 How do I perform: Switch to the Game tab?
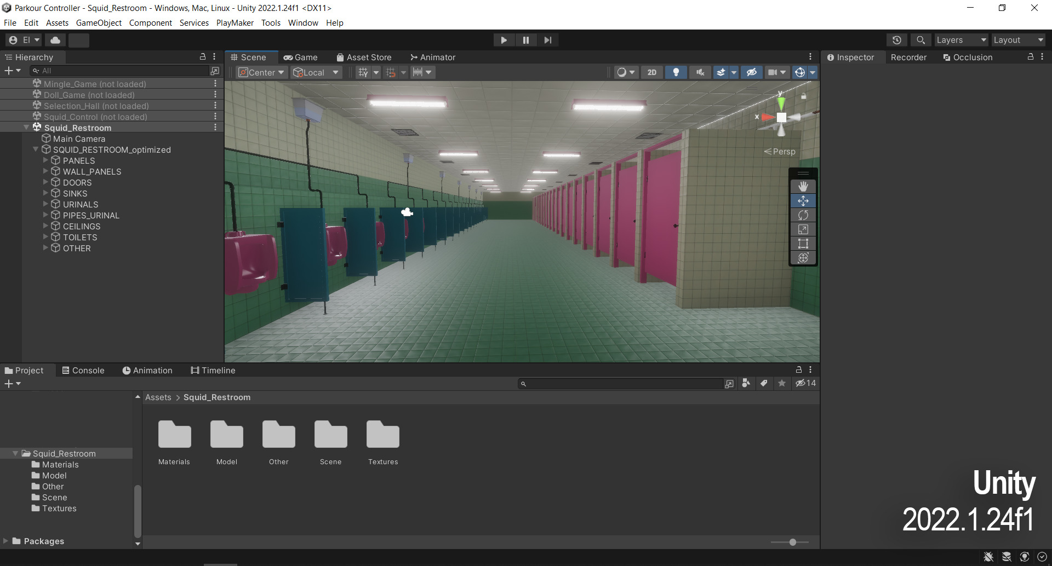[x=300, y=57]
